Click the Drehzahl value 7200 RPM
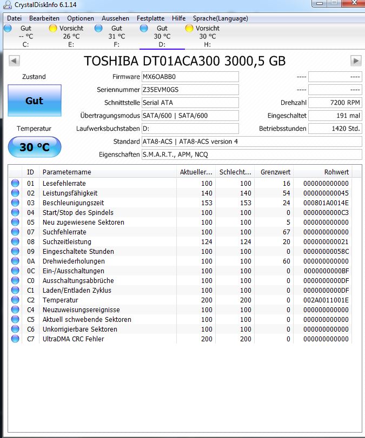The width and height of the screenshot is (365, 438). (x=335, y=103)
